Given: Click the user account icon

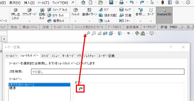Looking at the screenshot, I should 188,2.
